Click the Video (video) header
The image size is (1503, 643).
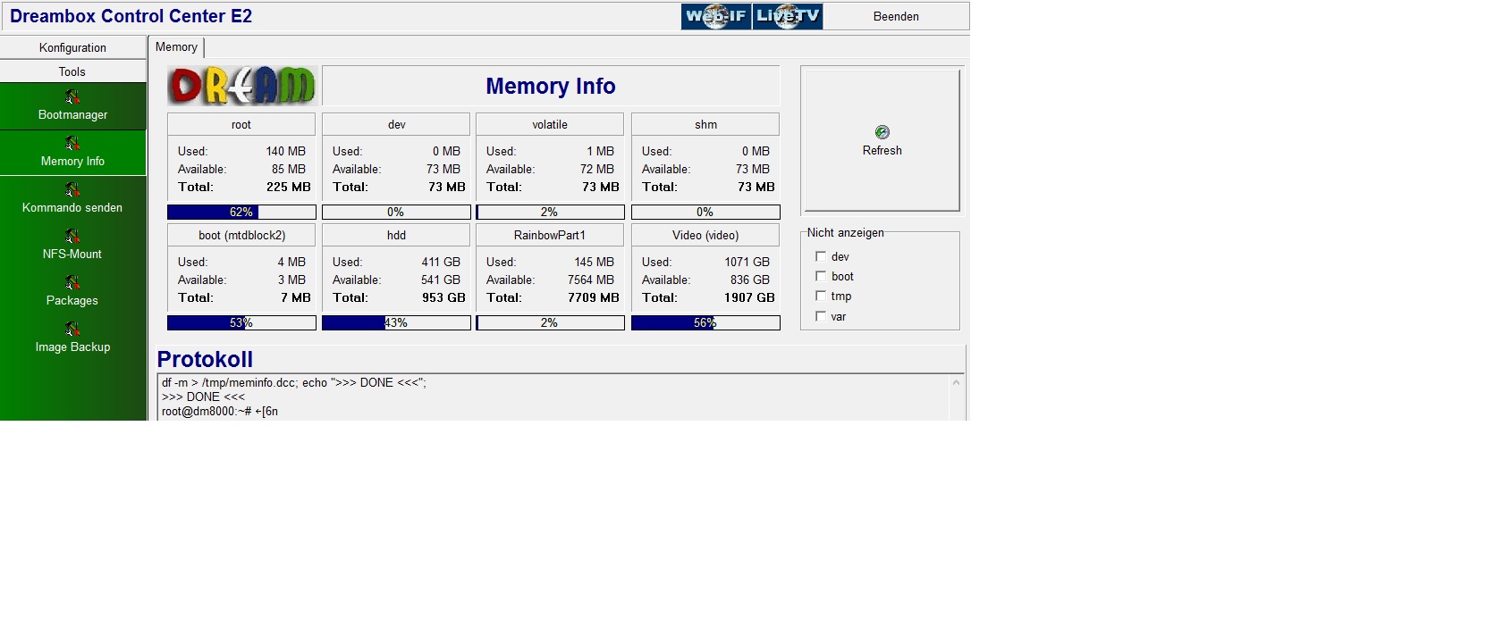coord(705,235)
